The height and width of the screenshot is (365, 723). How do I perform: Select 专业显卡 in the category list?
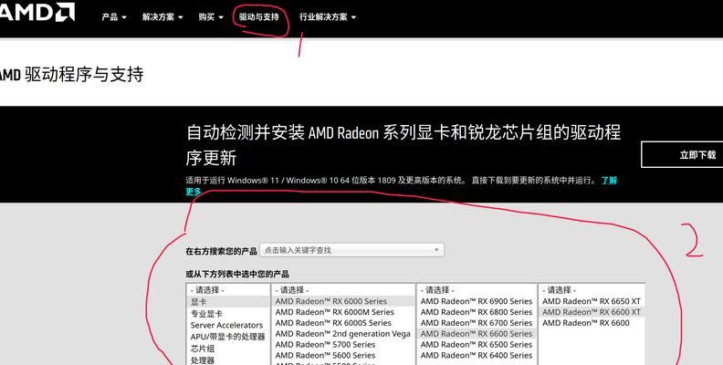[228, 313]
